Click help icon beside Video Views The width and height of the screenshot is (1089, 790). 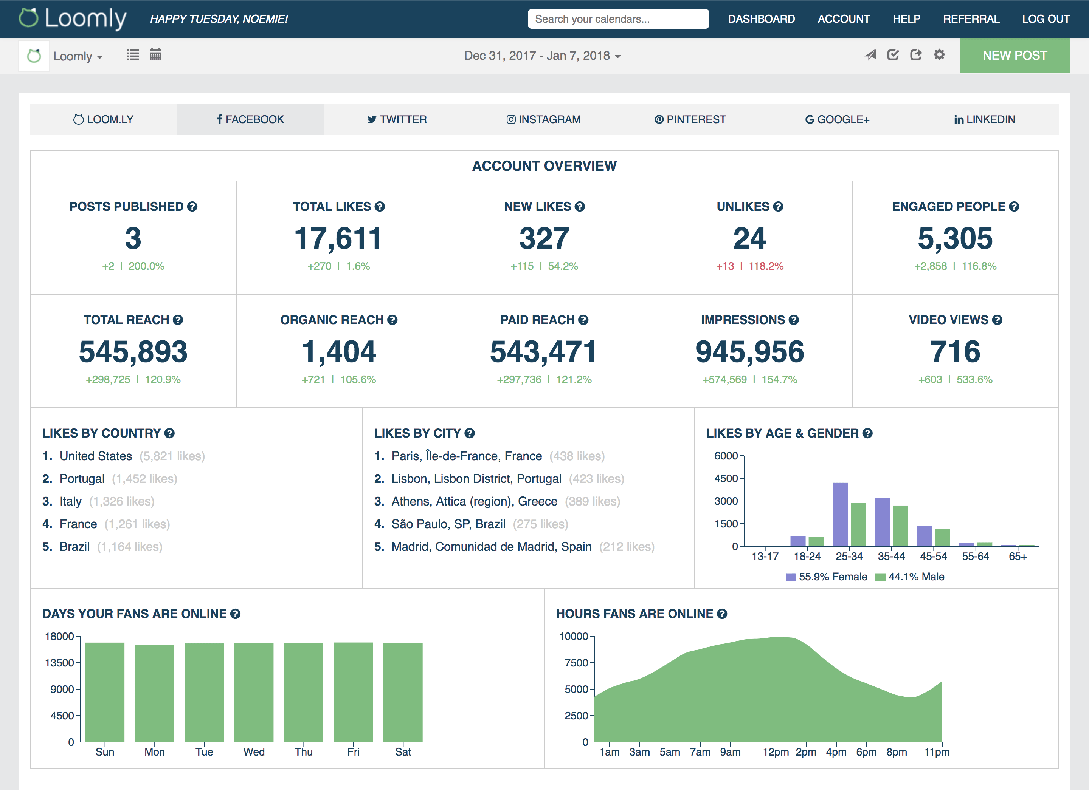click(x=997, y=320)
